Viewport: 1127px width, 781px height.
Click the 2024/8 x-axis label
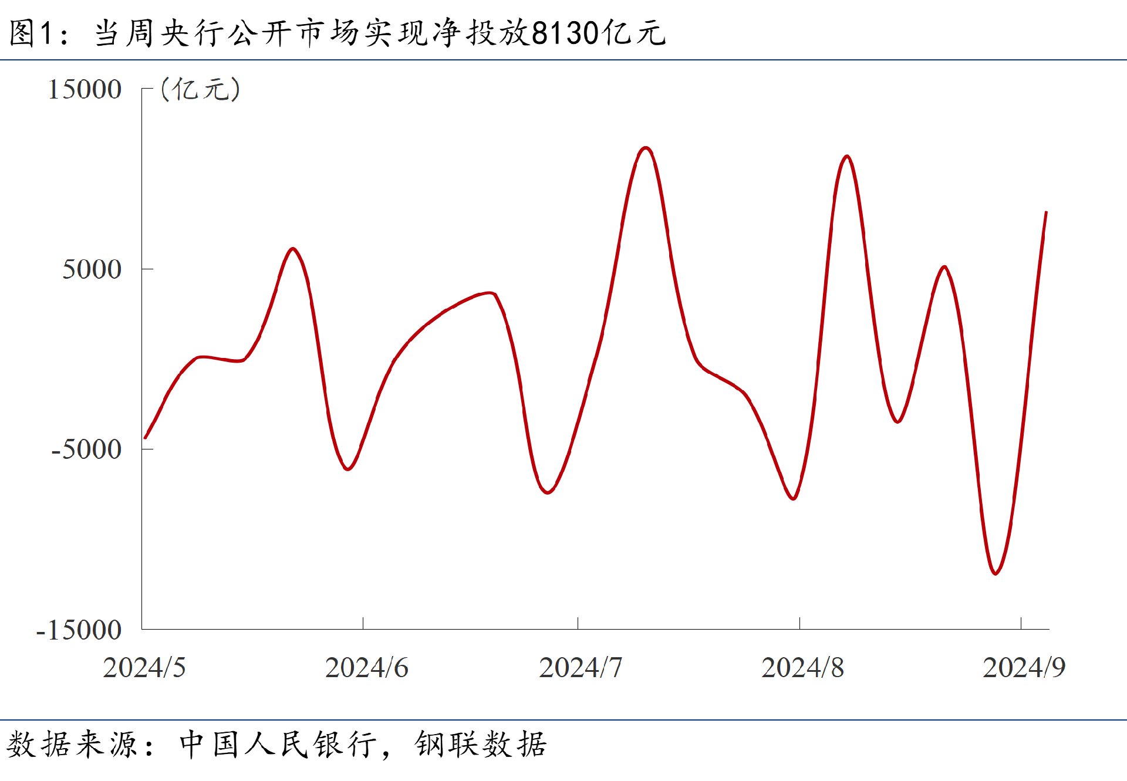(x=802, y=668)
